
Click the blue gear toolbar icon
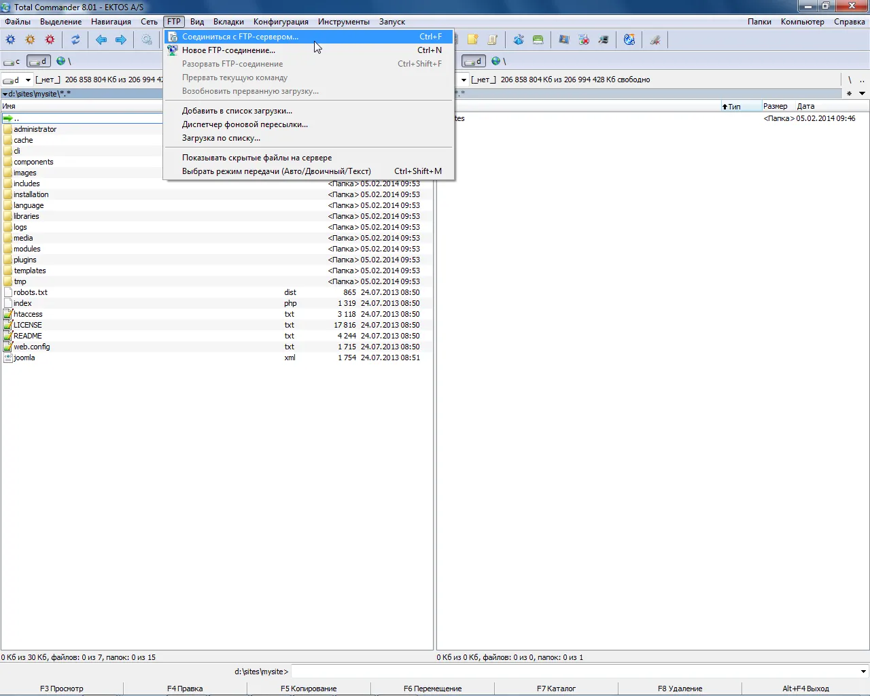tap(10, 40)
